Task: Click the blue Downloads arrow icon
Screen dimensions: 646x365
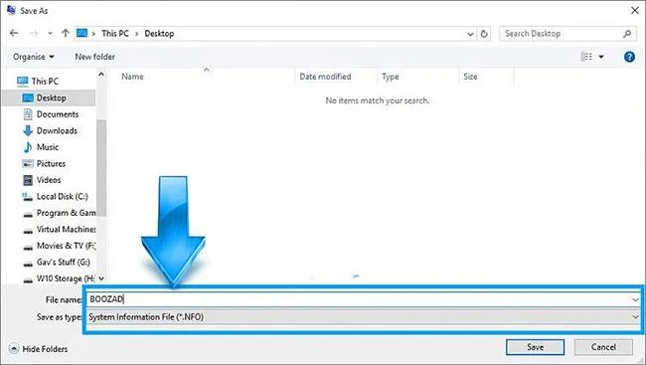Action: 28,130
